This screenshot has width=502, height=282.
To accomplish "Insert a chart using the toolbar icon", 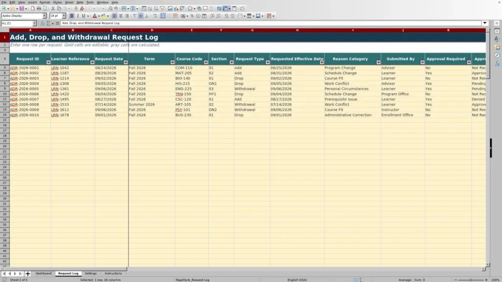I will pos(176,9).
